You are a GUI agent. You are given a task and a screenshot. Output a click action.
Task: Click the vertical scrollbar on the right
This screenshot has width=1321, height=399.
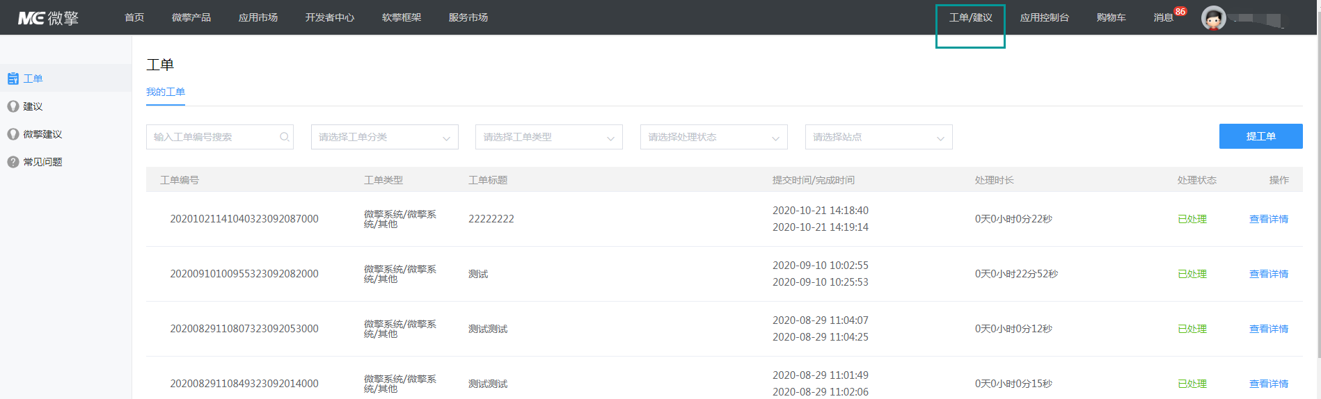(1318, 195)
